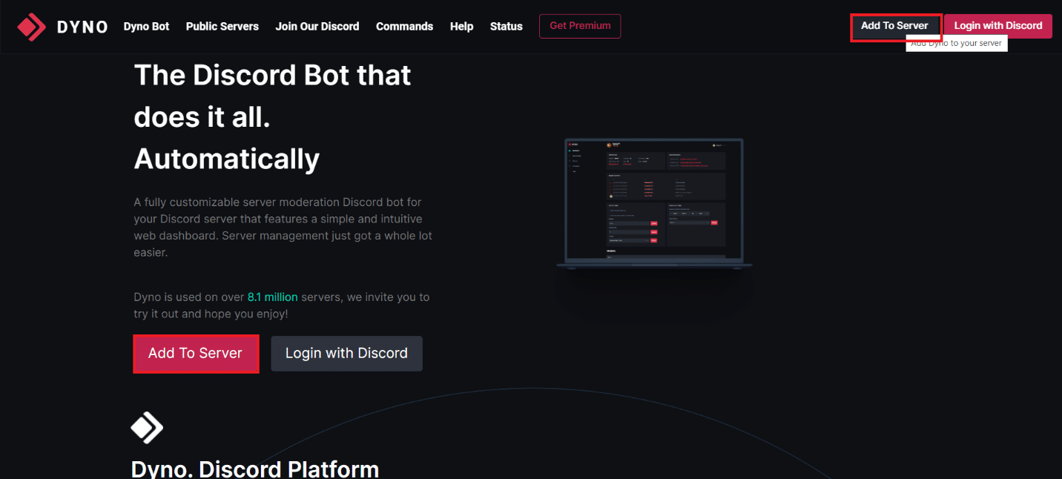
Task: Click the 'Add Dyno to your server' tooltip
Action: [x=957, y=44]
